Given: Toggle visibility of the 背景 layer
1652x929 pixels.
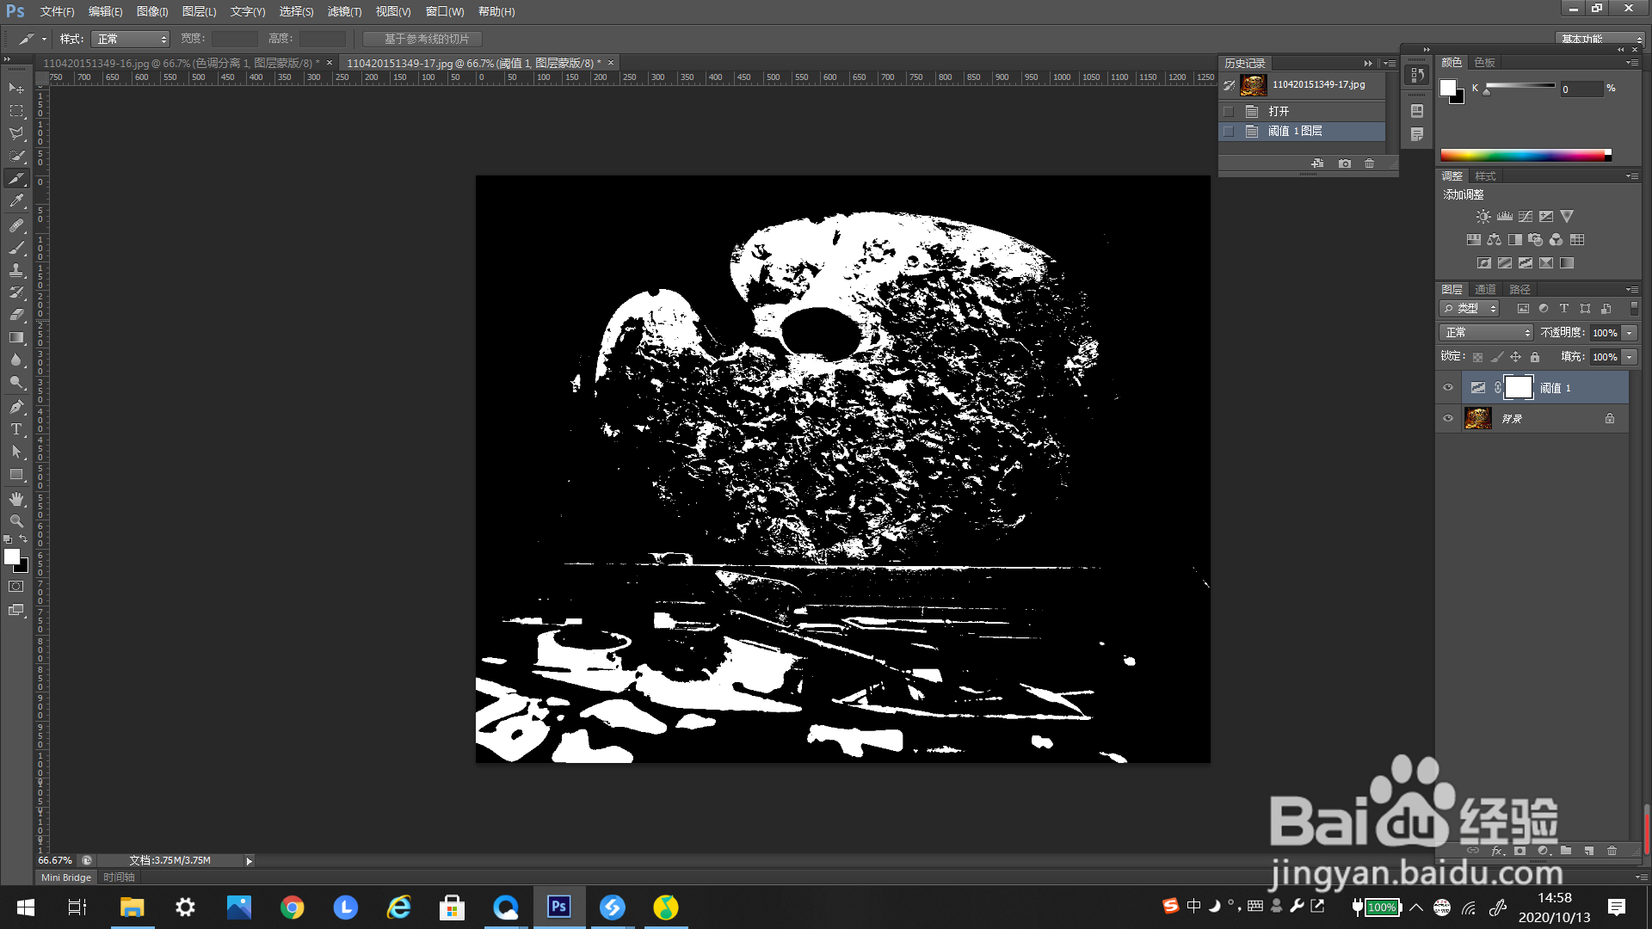Looking at the screenshot, I should click(1448, 419).
